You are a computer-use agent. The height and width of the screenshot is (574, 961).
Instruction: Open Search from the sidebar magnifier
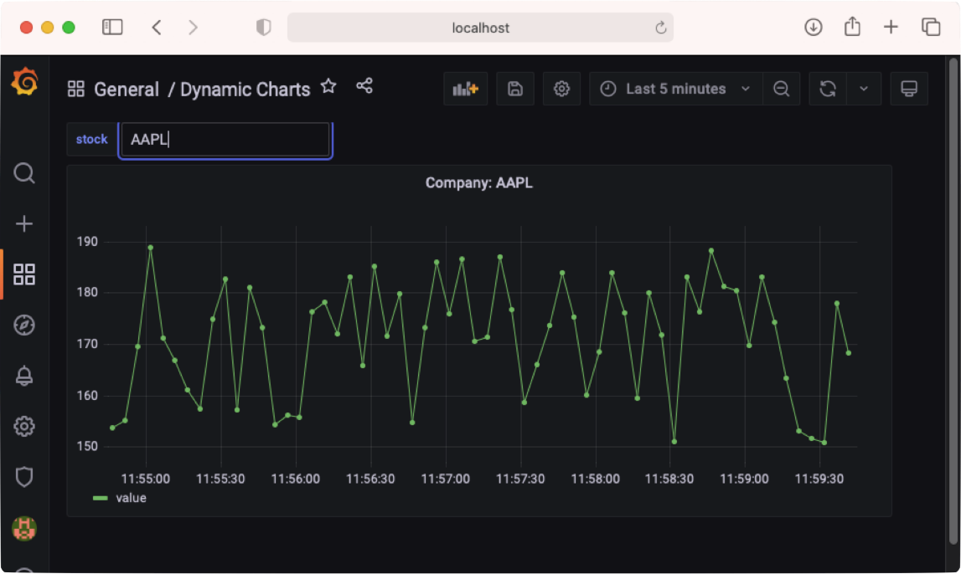point(24,174)
